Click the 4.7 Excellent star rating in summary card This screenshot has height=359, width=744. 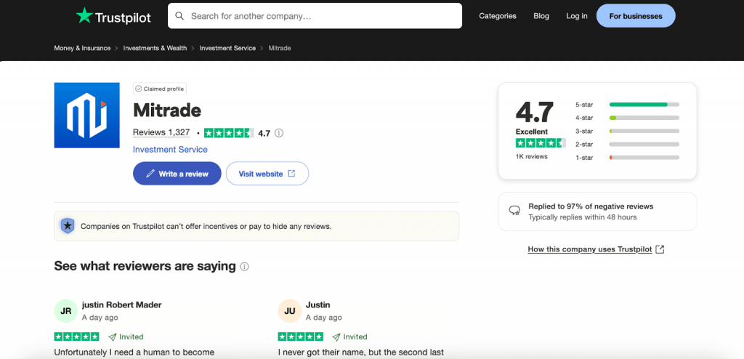[x=541, y=143]
